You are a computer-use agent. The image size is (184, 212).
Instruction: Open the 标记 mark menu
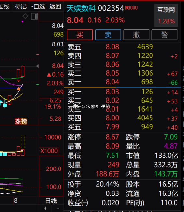click(20, 6)
